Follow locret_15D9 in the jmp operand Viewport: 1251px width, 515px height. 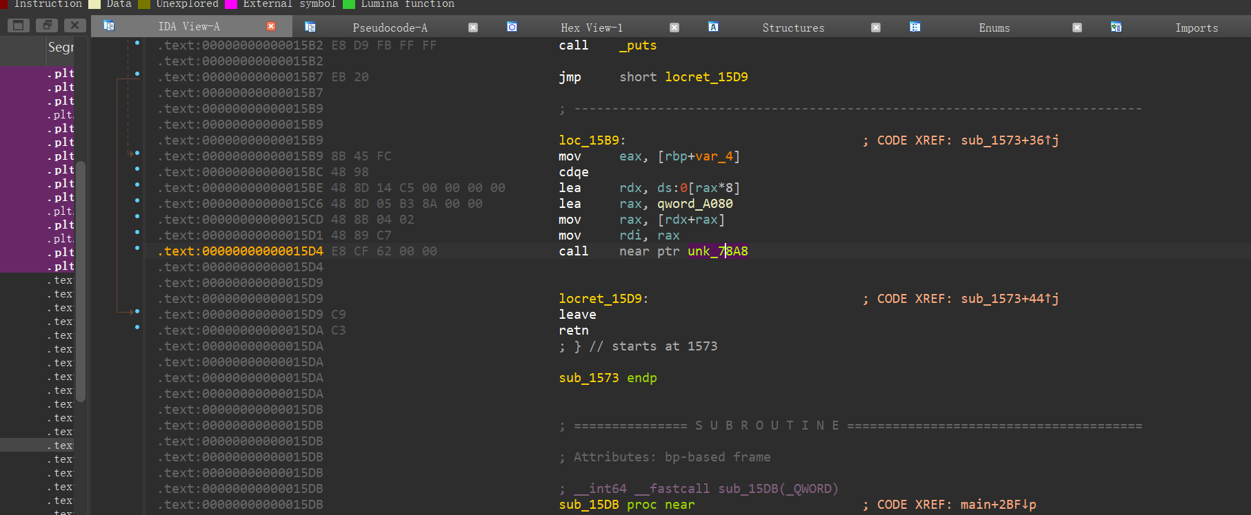pyautogui.click(x=706, y=77)
